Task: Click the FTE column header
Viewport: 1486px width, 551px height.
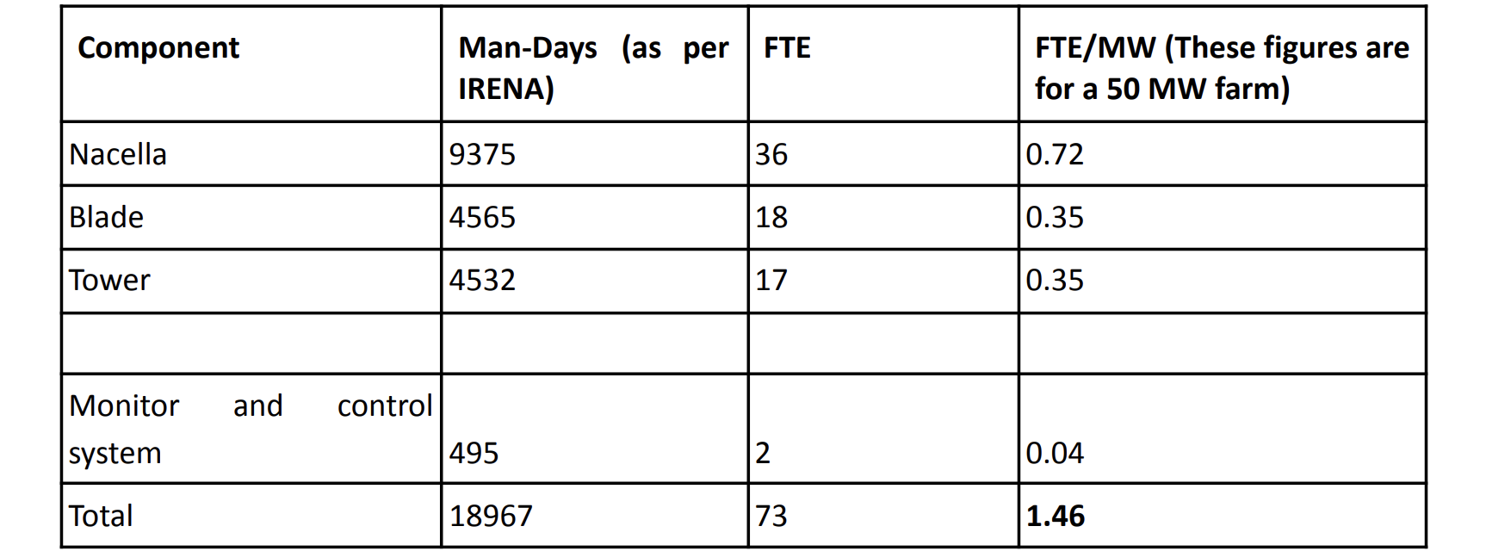Action: (x=883, y=65)
